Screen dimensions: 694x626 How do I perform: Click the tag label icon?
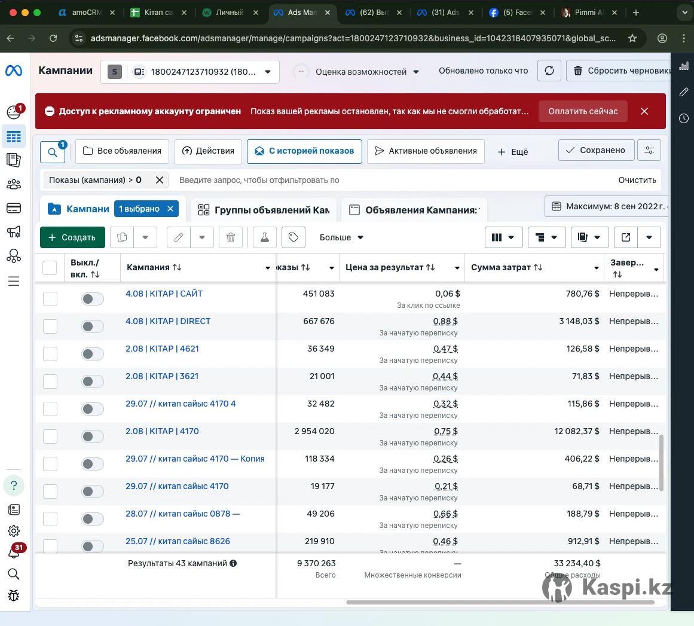coord(293,237)
